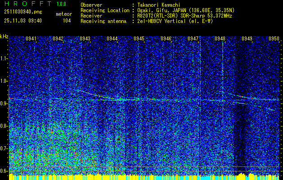This screenshot has height=180, width=283.
Task: Click the 0943 time marker
Action: tap(85, 38)
